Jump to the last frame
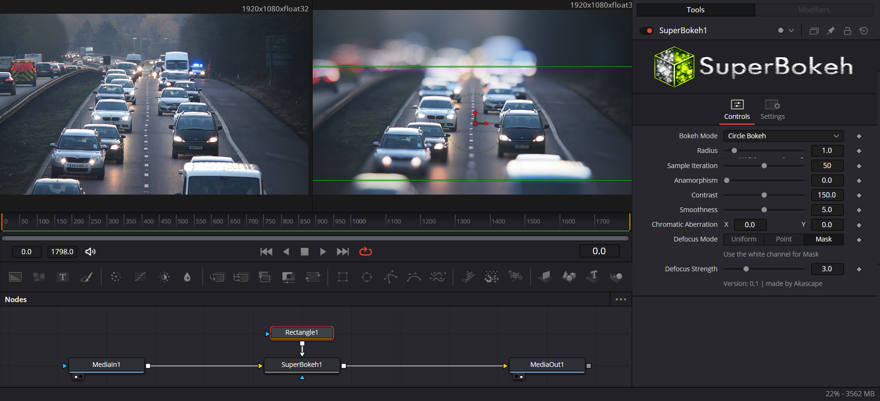 (343, 252)
